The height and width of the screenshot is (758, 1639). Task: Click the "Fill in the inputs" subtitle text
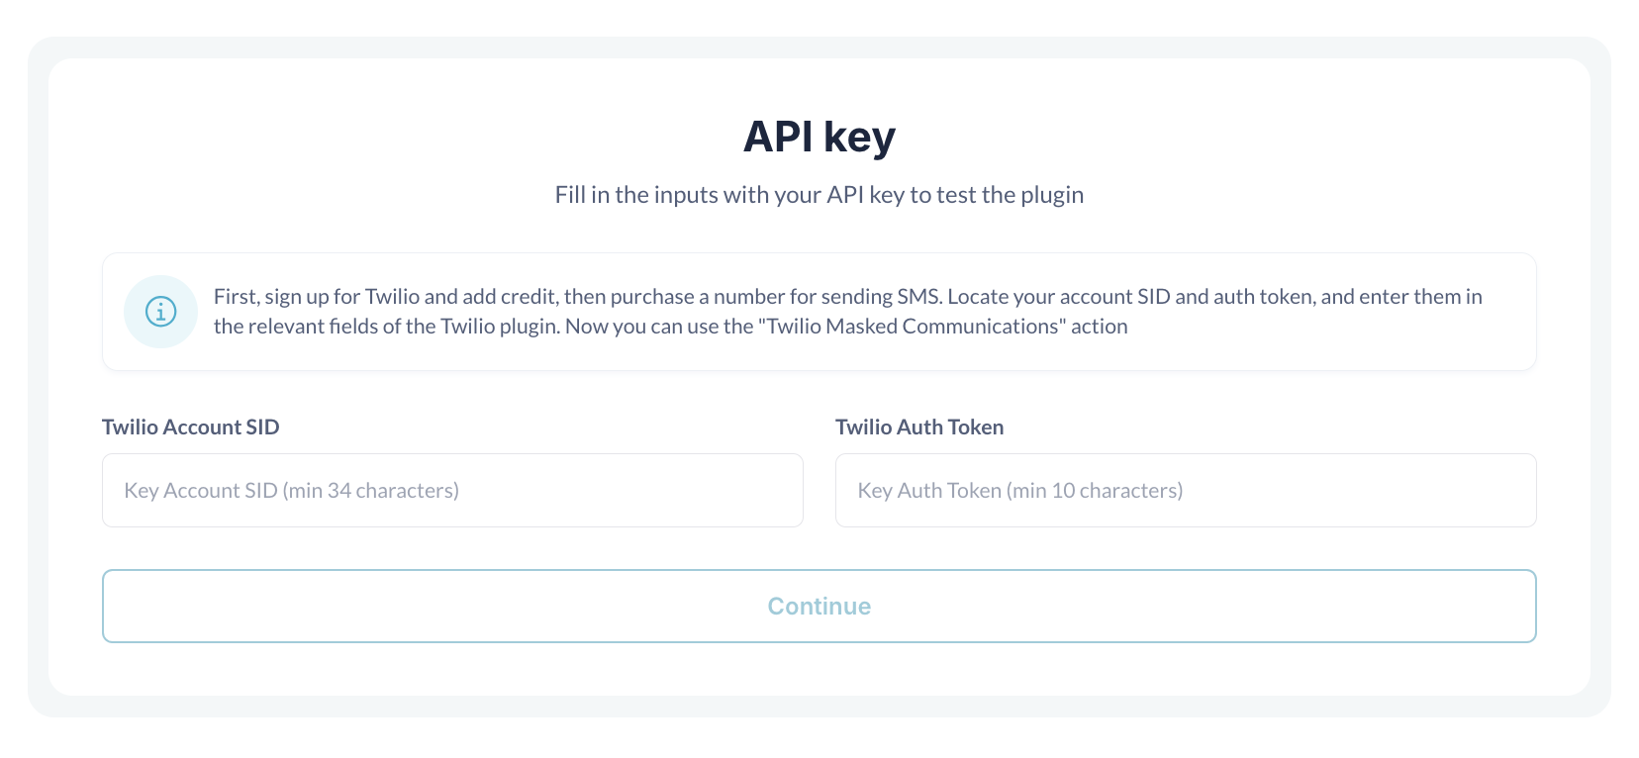click(x=819, y=195)
